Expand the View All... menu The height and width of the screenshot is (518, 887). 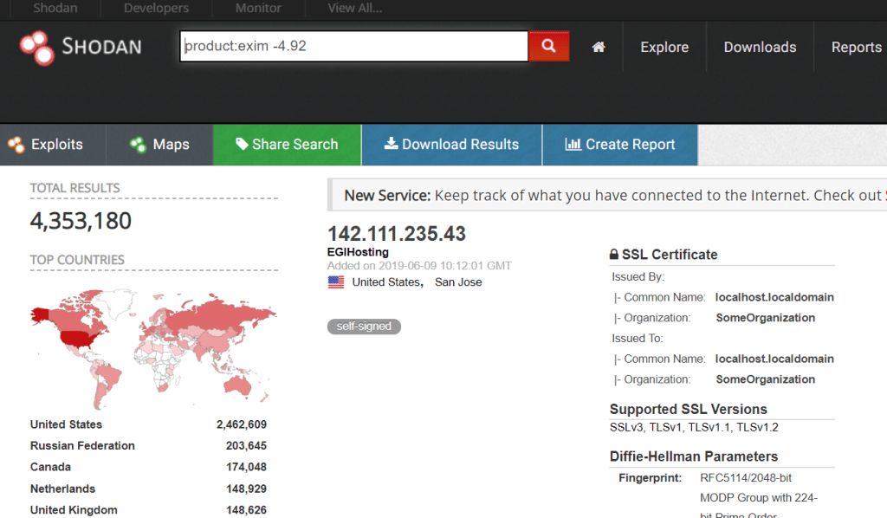coord(354,9)
